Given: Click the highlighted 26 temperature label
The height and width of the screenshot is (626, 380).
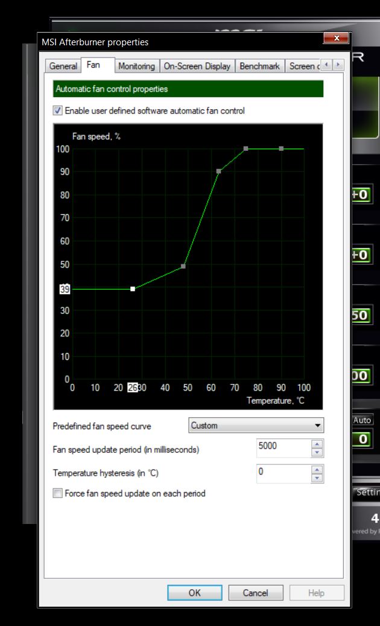Looking at the screenshot, I should (132, 388).
